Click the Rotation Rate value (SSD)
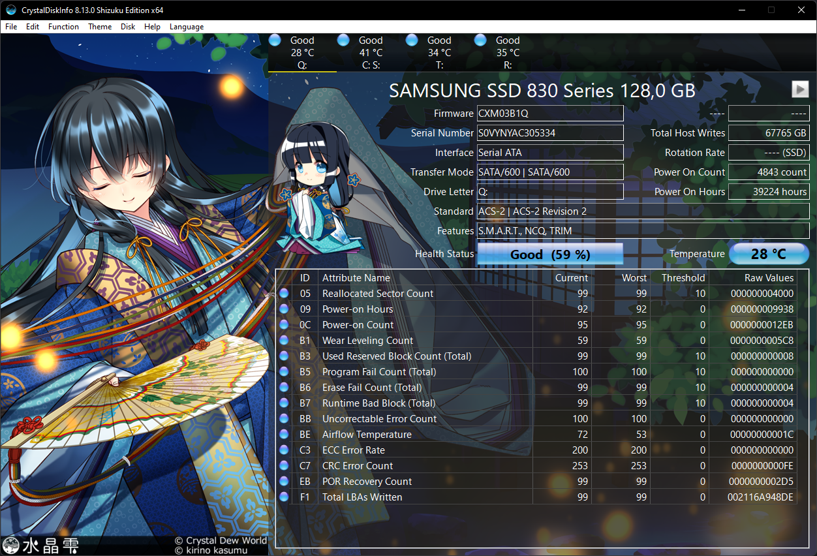 tap(769, 153)
